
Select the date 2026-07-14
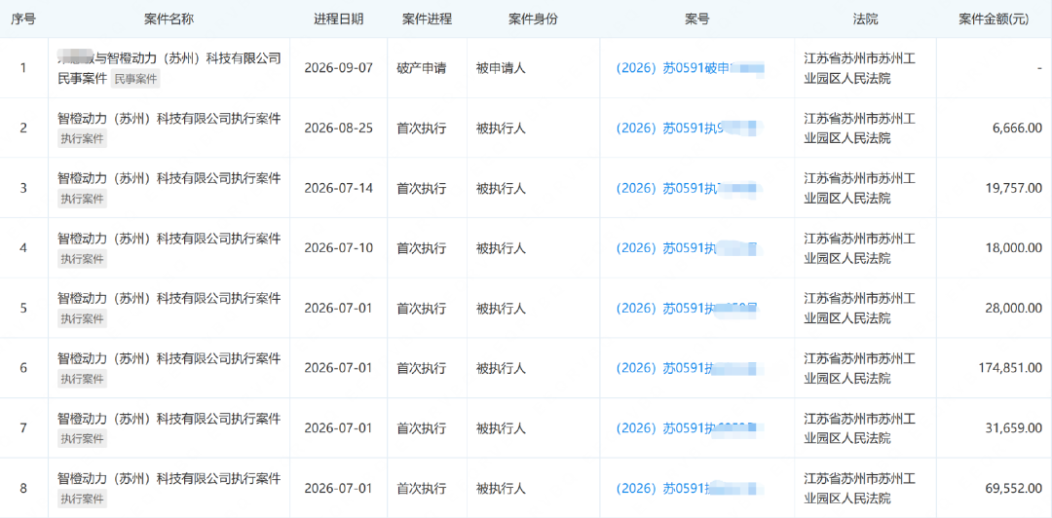click(x=338, y=188)
